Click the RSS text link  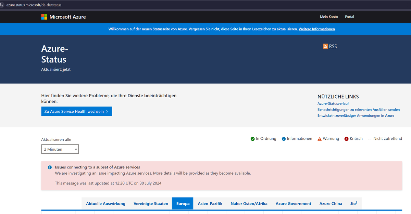point(333,46)
